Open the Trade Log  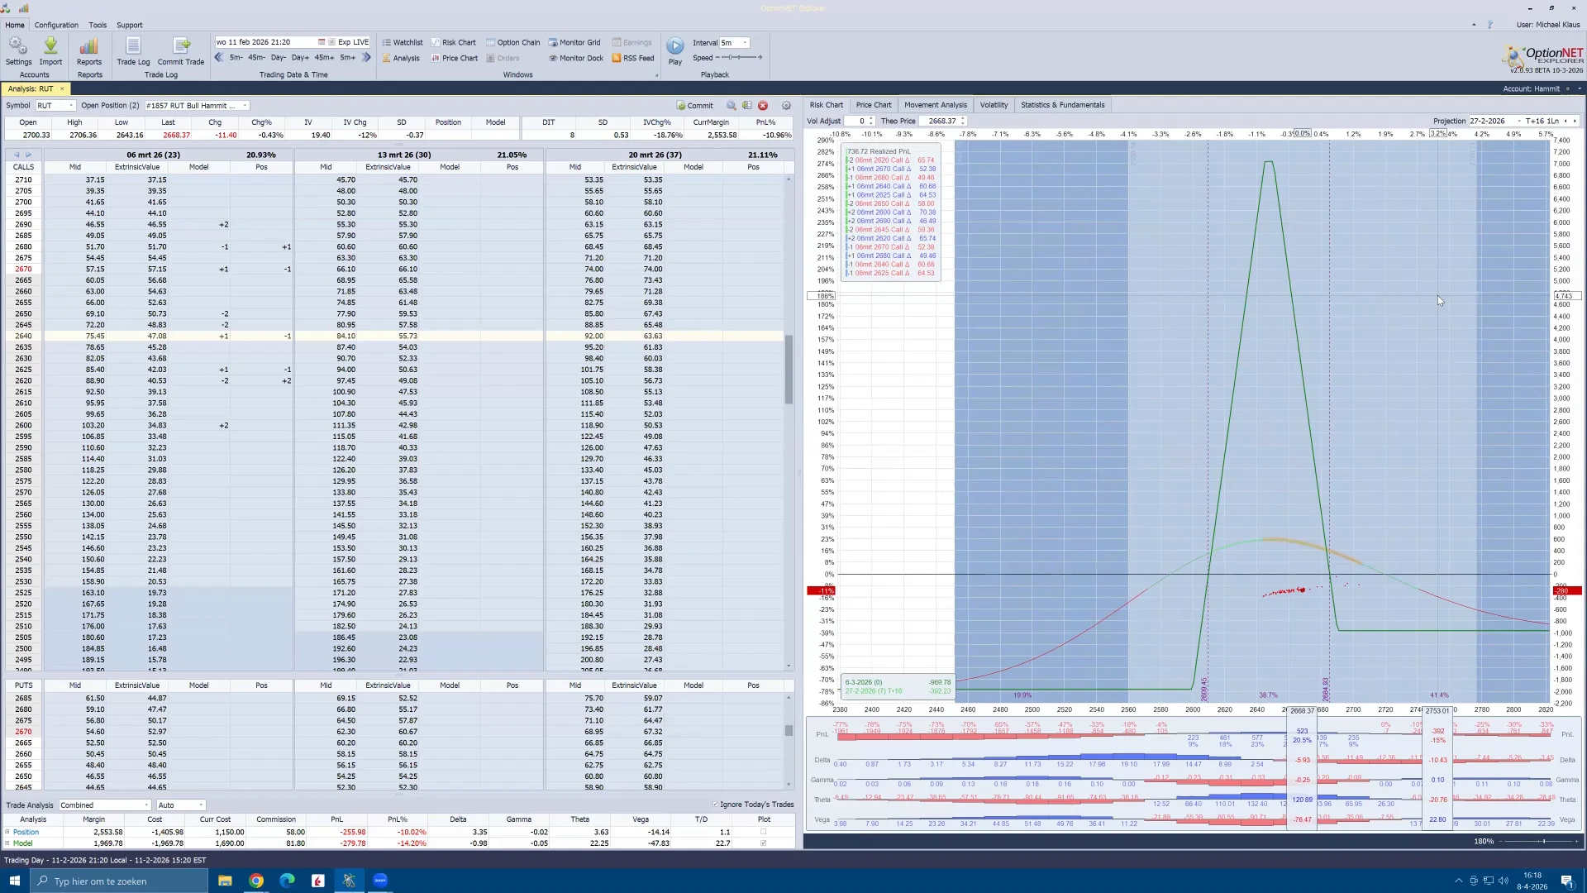point(133,50)
